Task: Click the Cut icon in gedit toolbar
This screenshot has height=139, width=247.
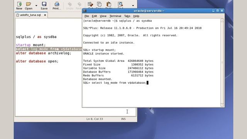Action: click(90, 4)
